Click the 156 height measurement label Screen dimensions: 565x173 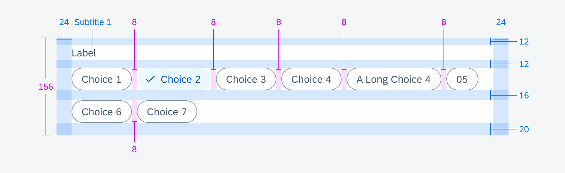click(46, 87)
